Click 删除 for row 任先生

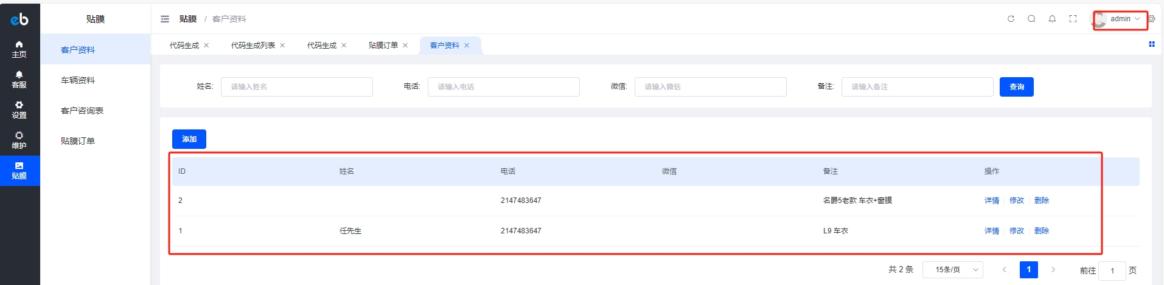1042,231
